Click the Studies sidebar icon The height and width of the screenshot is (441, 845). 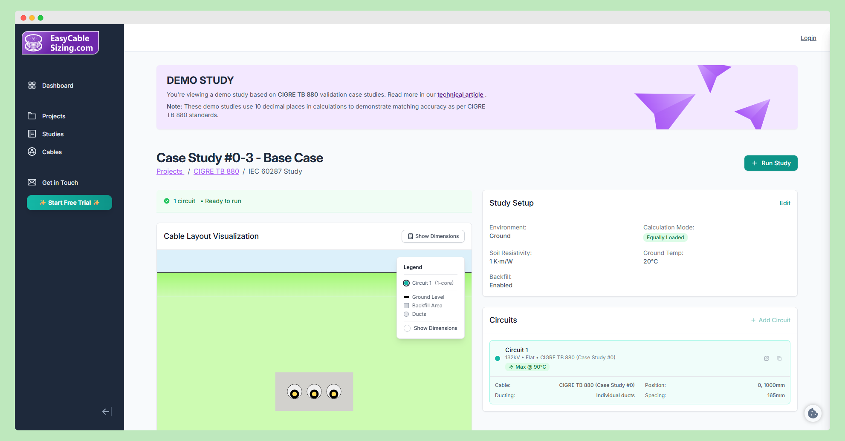[x=32, y=134]
